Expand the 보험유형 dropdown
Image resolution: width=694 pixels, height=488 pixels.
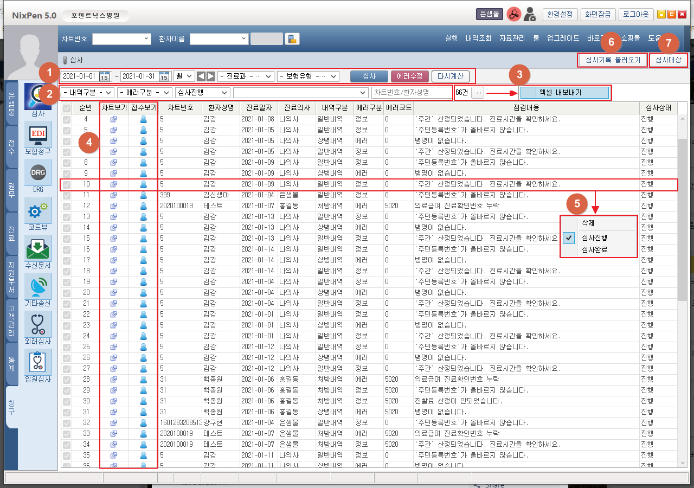tap(307, 76)
